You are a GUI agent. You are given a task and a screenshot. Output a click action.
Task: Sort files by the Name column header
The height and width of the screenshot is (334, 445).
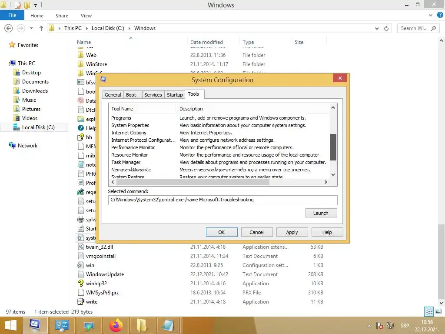pos(84,42)
